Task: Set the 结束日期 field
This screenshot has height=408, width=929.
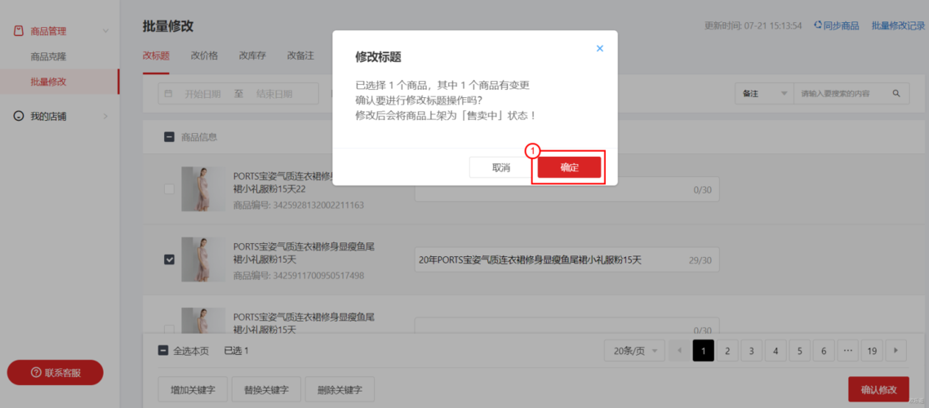Action: (x=274, y=94)
